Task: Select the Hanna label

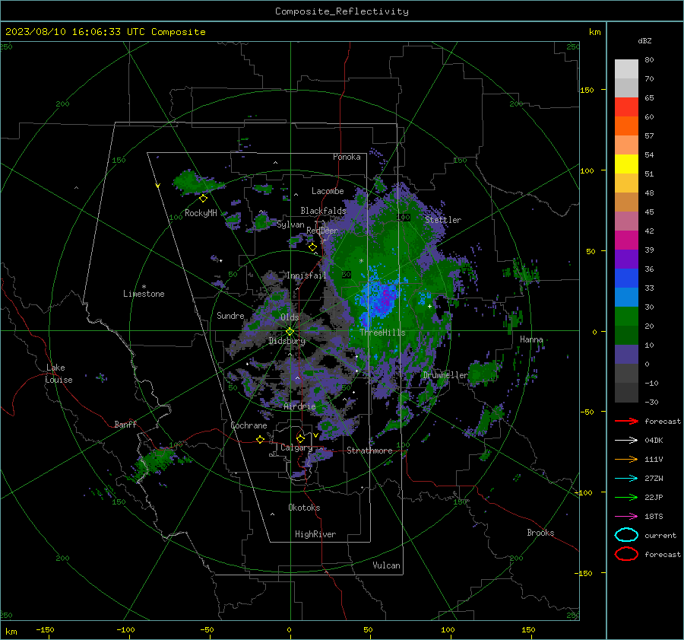Action: pyautogui.click(x=531, y=339)
